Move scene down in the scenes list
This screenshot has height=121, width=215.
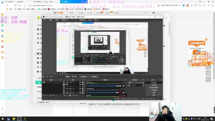(53, 95)
